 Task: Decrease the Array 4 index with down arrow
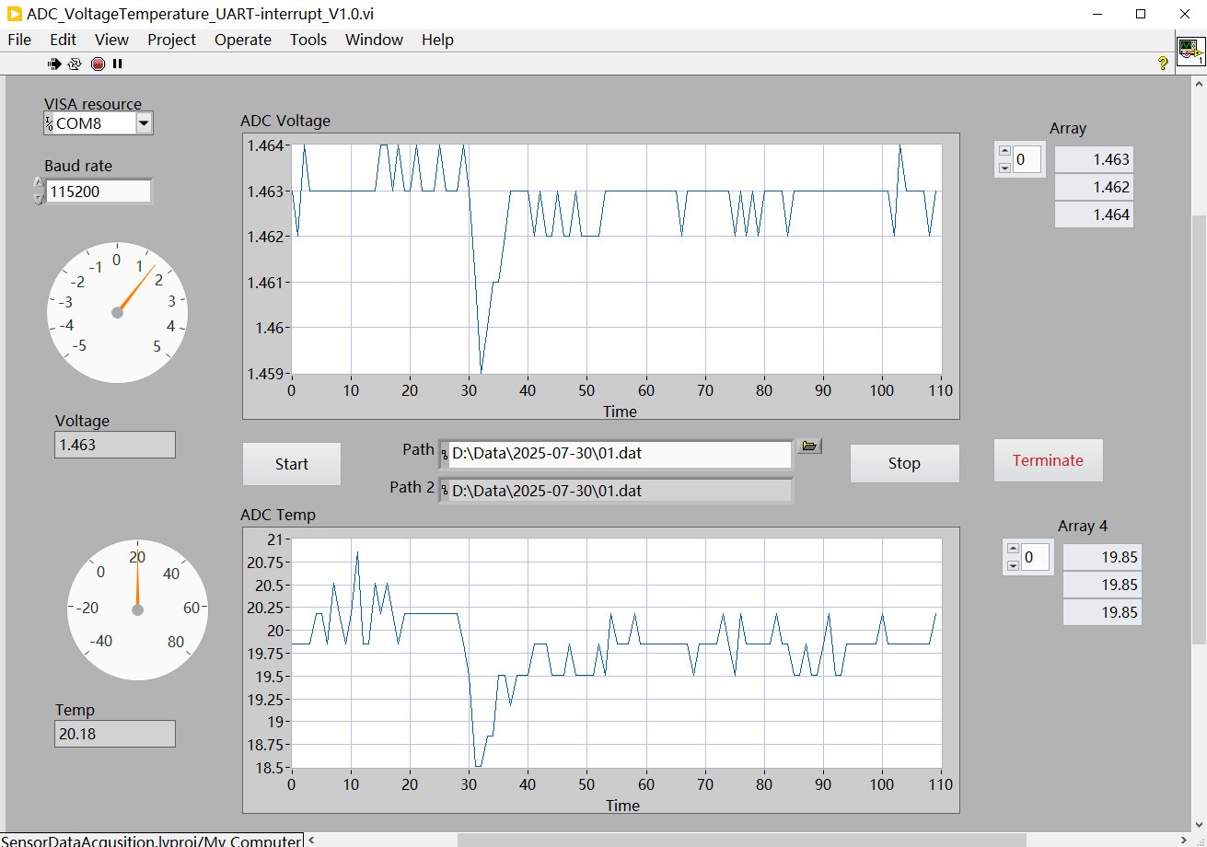click(1014, 565)
